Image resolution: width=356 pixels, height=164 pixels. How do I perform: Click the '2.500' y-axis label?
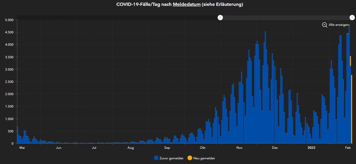[9, 82]
